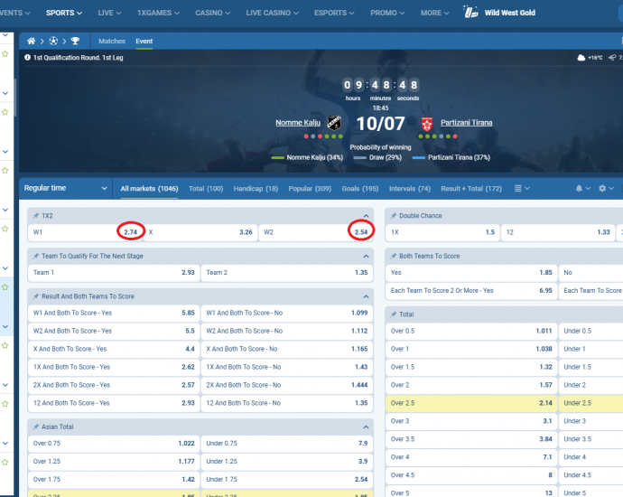Viewport: 623px width, 497px height.
Task: Check the cloud weather icon
Action: pyautogui.click(x=581, y=58)
